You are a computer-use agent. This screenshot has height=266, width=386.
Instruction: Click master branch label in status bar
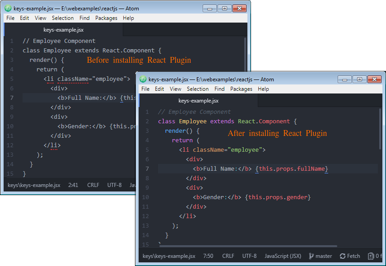click(324, 256)
